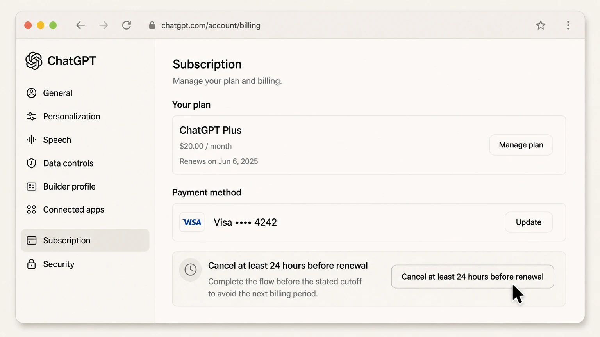The height and width of the screenshot is (337, 600).
Task: Open the browser three-dot menu
Action: (x=568, y=25)
